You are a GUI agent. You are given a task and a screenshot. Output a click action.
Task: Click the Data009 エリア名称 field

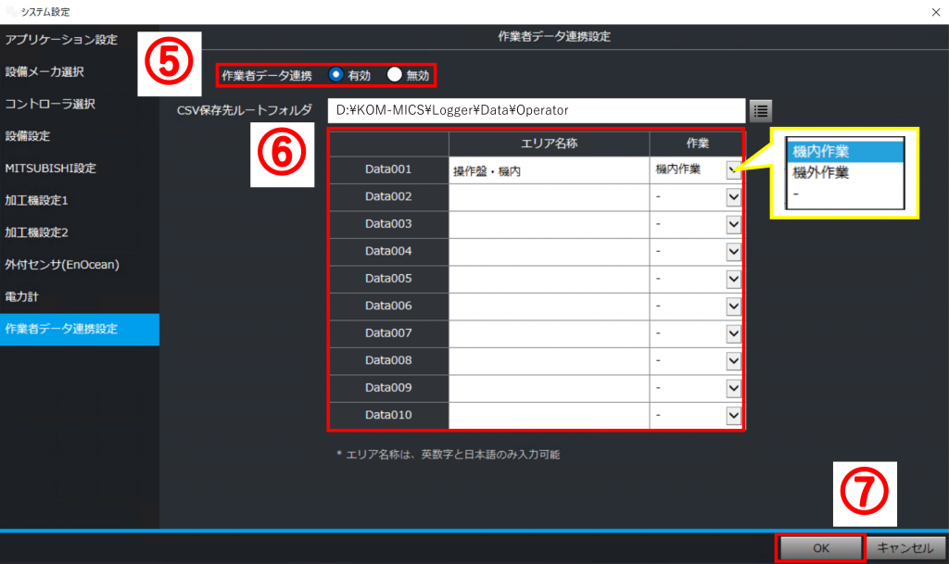(549, 388)
